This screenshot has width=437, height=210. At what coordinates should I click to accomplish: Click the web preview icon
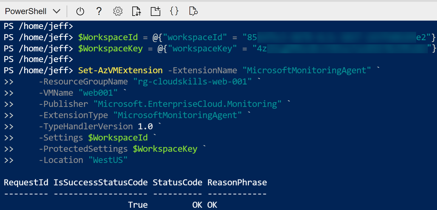click(x=193, y=11)
